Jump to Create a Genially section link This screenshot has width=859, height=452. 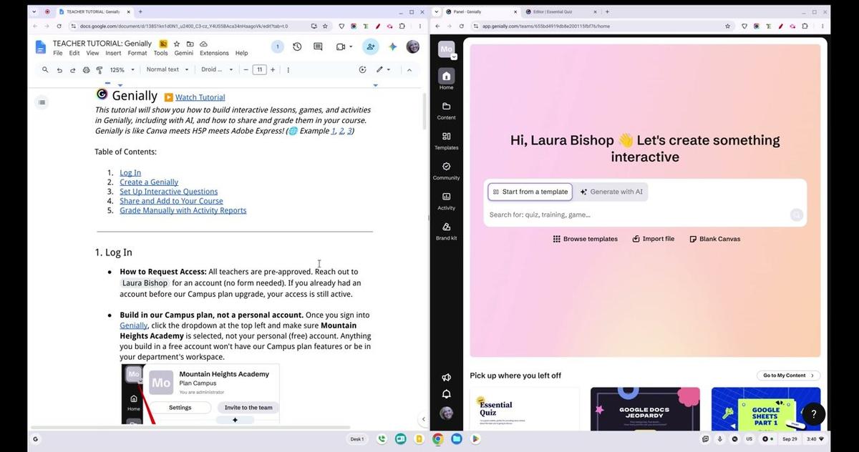[x=149, y=182]
